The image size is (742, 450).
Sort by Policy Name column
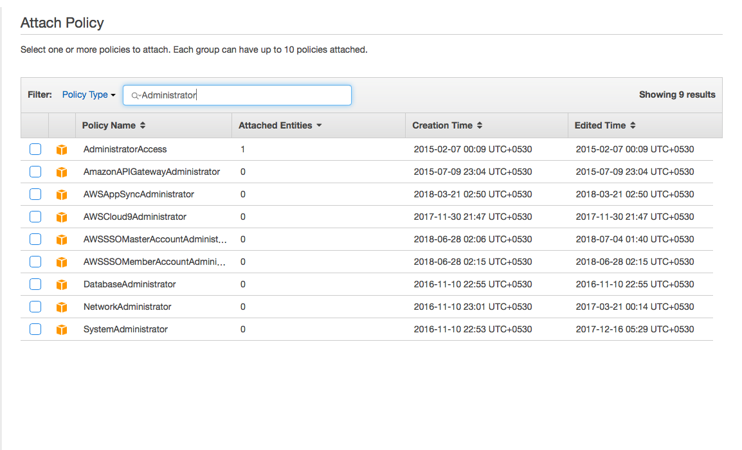click(x=114, y=125)
